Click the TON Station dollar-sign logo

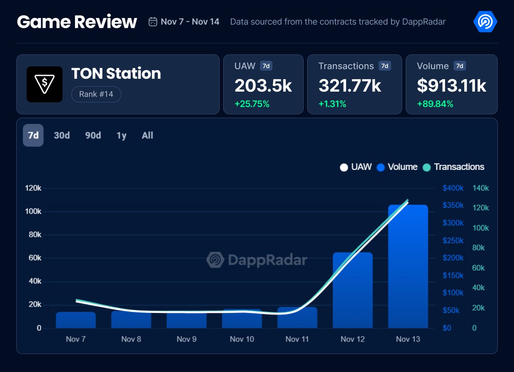[x=45, y=84]
